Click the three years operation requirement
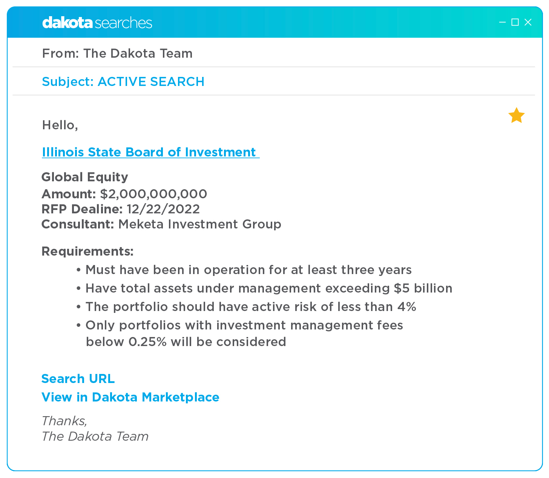The height and width of the screenshot is (478, 549). tap(248, 270)
